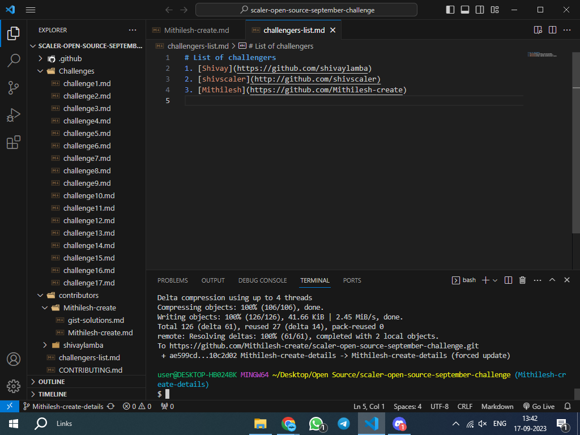Open the notifications bell

567,406
